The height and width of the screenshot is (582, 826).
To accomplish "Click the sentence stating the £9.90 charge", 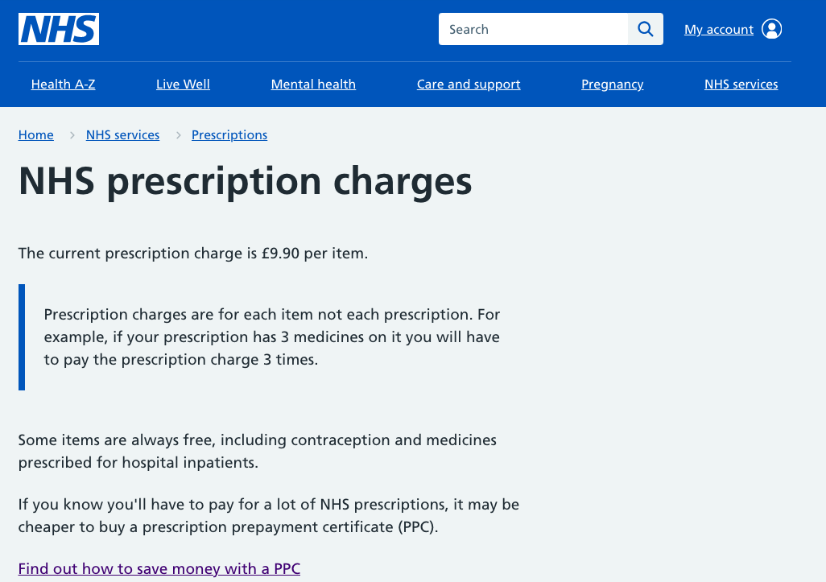I will pos(193,254).
